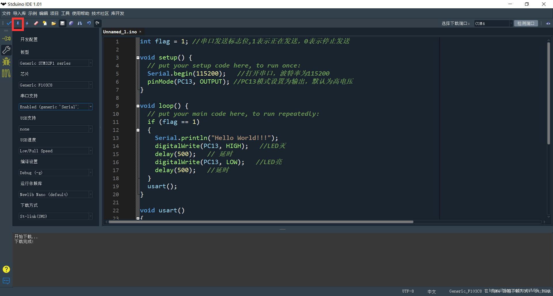
Task: Open the 工具 menu
Action: (x=65, y=14)
